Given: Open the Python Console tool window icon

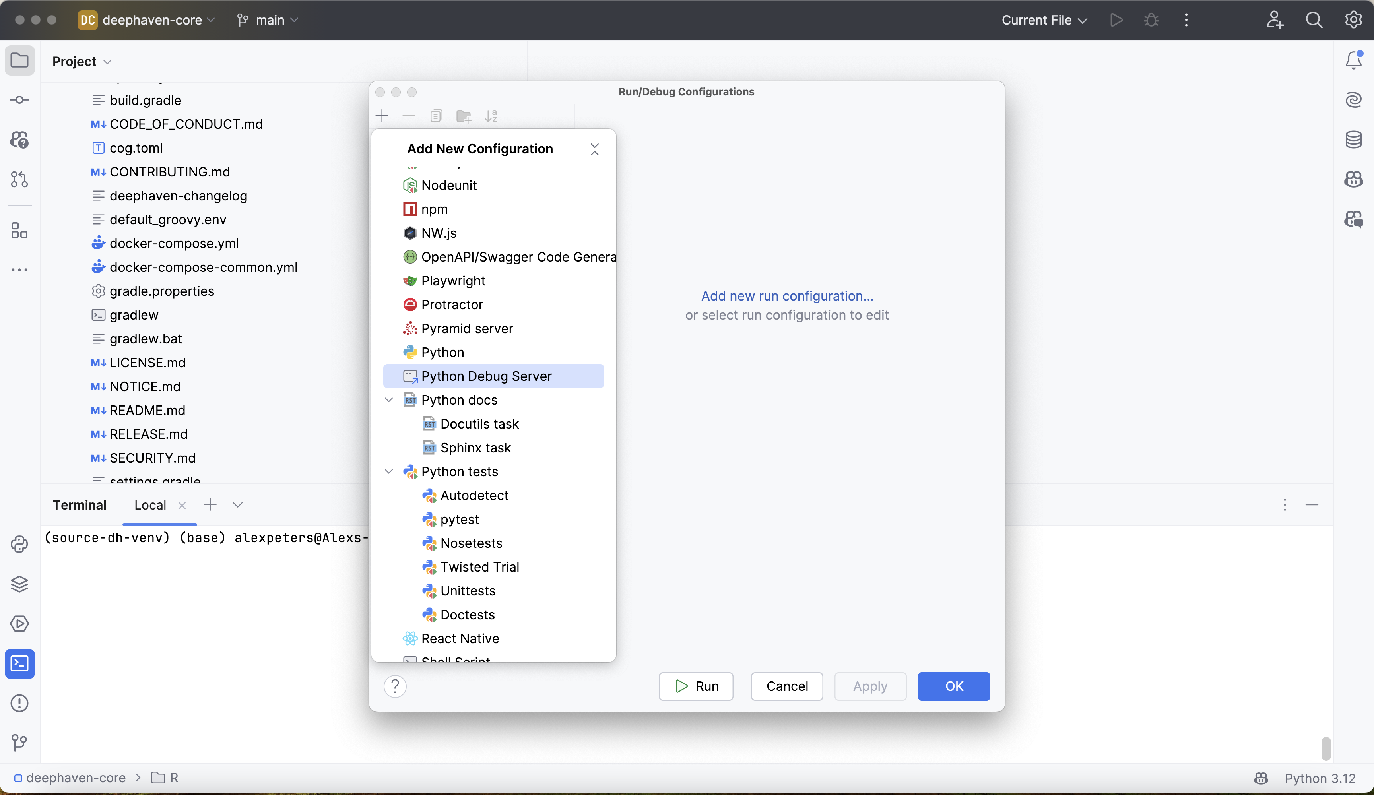Looking at the screenshot, I should (x=19, y=544).
